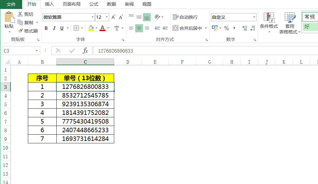The height and width of the screenshot is (184, 318).
Task: Click the Paste clipboard icon
Action: click(x=9, y=17)
